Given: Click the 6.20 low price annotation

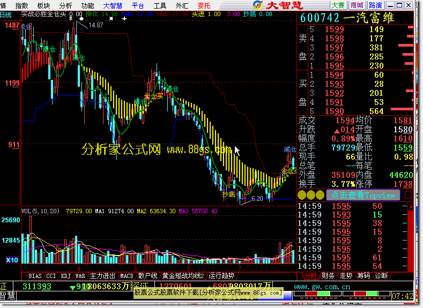Looking at the screenshot, I should (257, 199).
